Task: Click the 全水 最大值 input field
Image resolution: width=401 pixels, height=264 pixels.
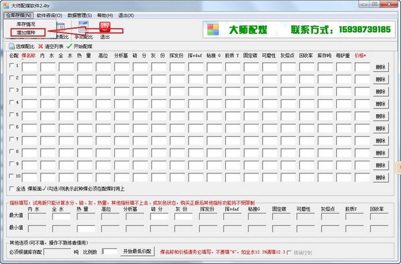Action: click(x=61, y=217)
